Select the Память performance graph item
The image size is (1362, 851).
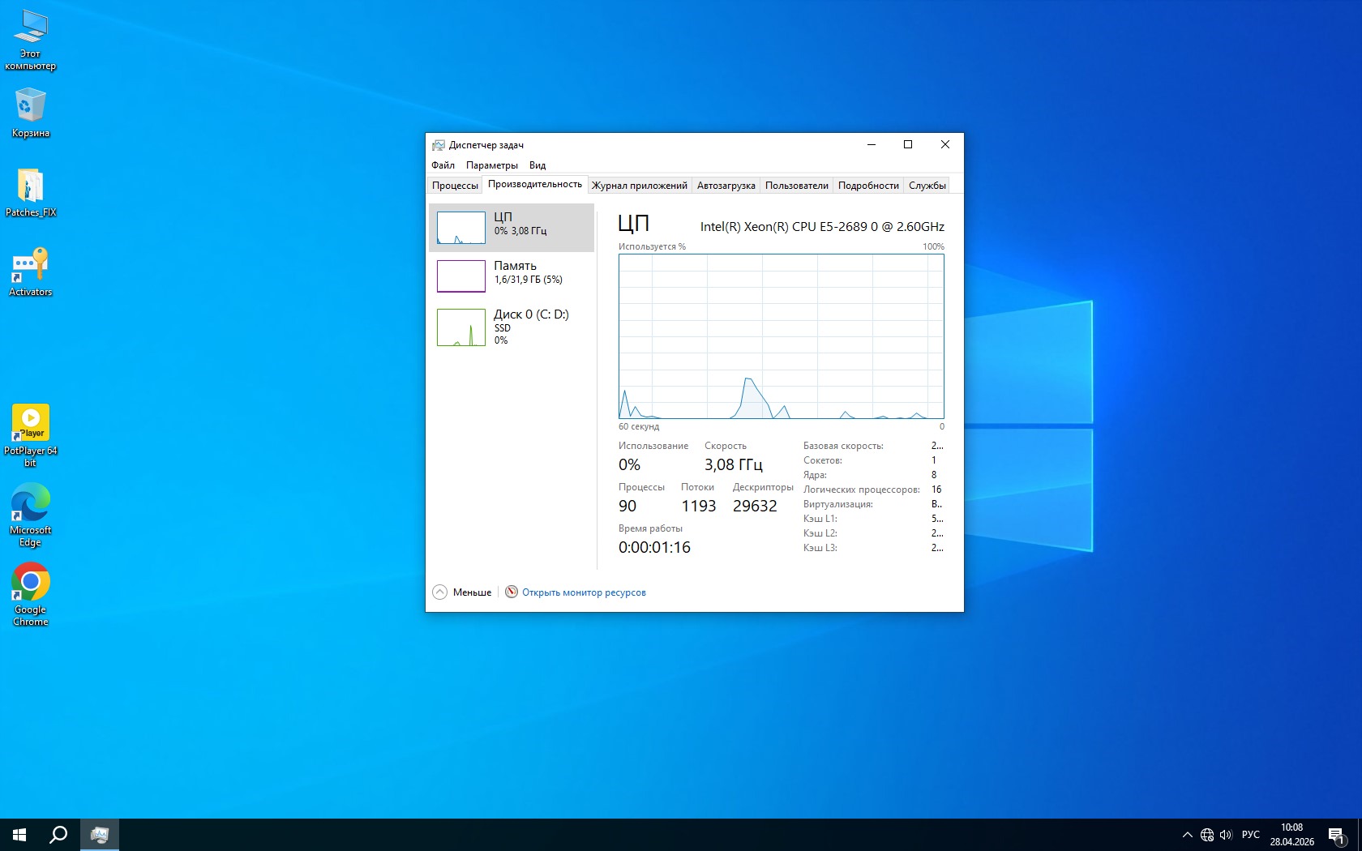pyautogui.click(x=512, y=276)
